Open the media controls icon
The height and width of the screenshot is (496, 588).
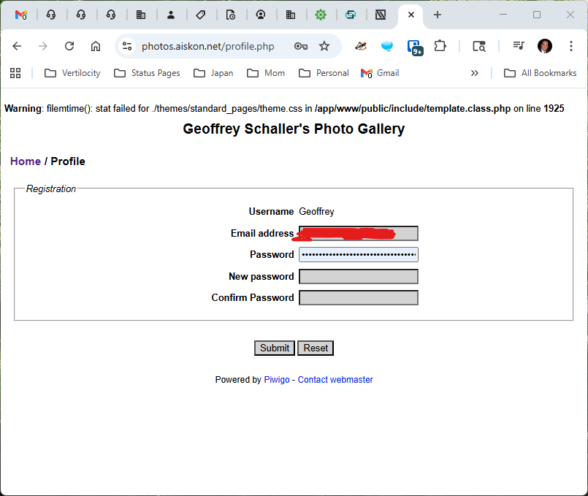tap(519, 46)
